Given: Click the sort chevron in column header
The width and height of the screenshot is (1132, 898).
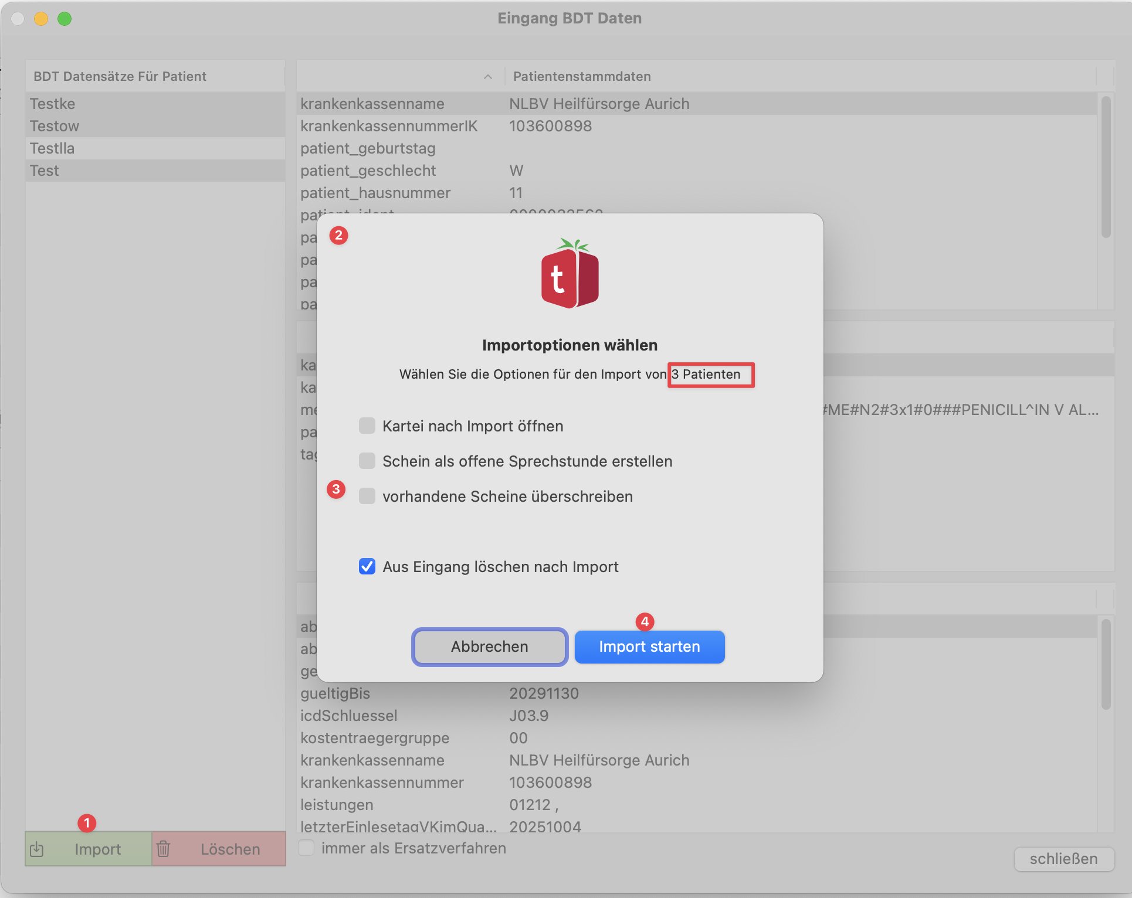Looking at the screenshot, I should (x=487, y=77).
